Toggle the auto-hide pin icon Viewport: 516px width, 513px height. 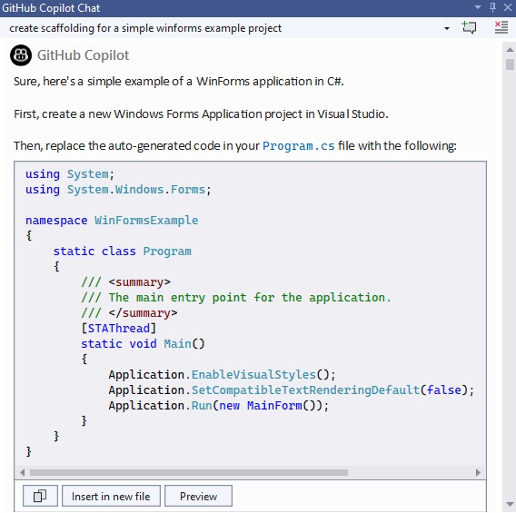(x=492, y=7)
